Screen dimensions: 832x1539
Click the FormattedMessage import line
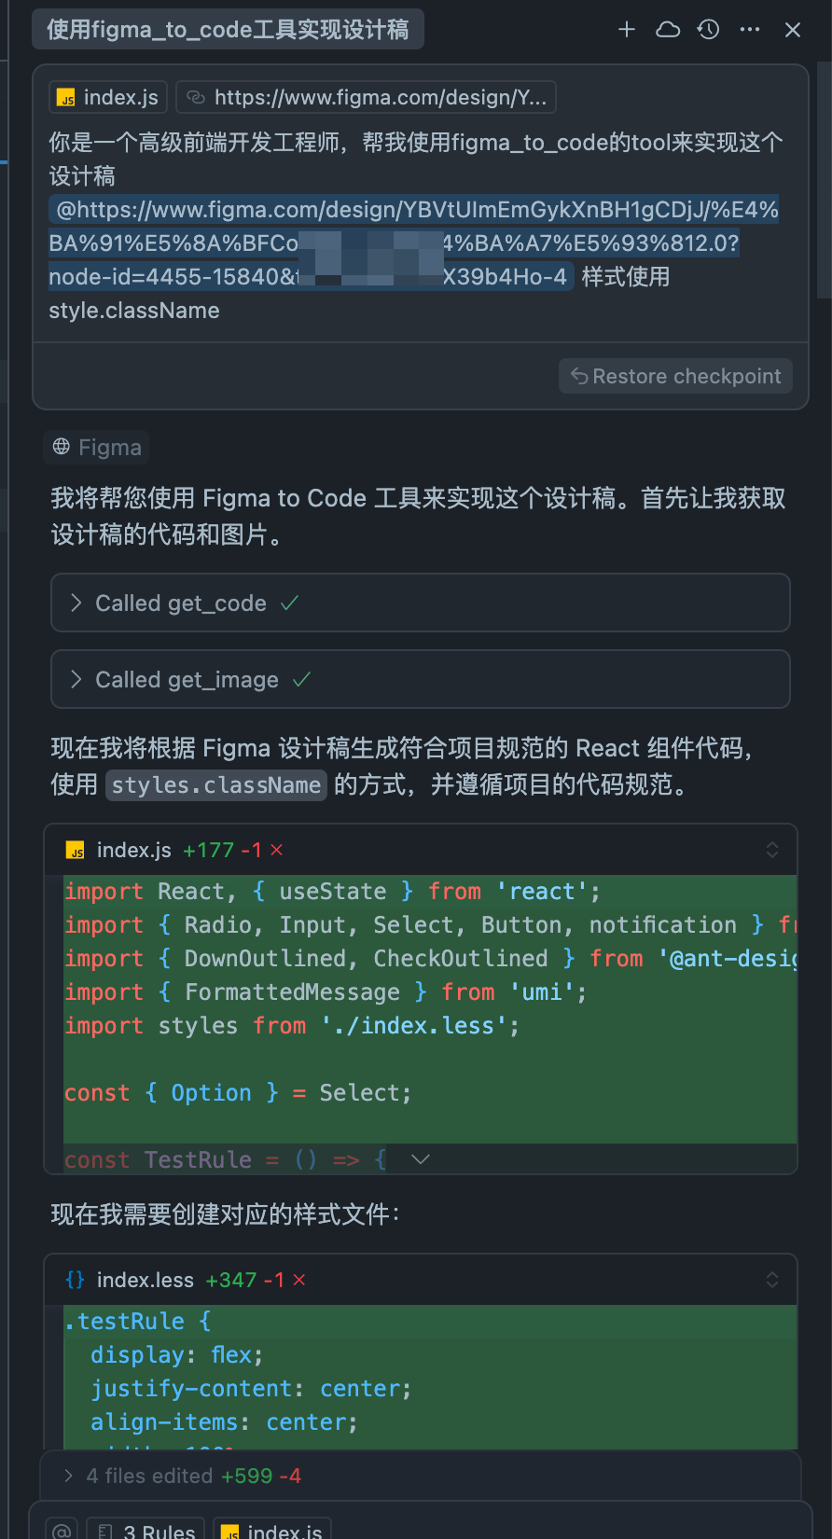coord(326,992)
